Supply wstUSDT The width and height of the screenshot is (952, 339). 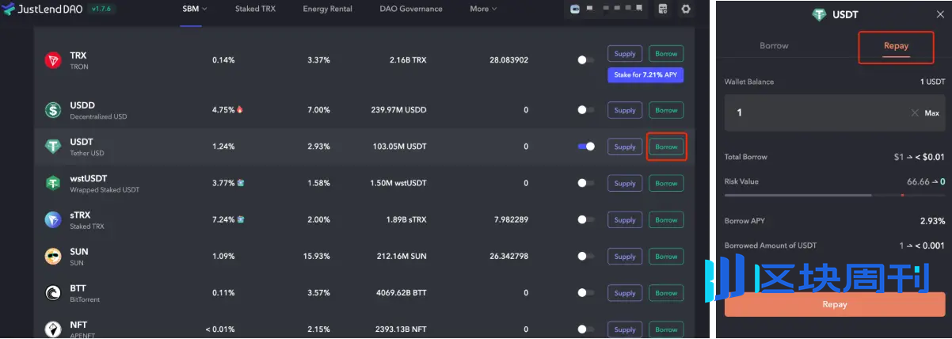tap(625, 183)
